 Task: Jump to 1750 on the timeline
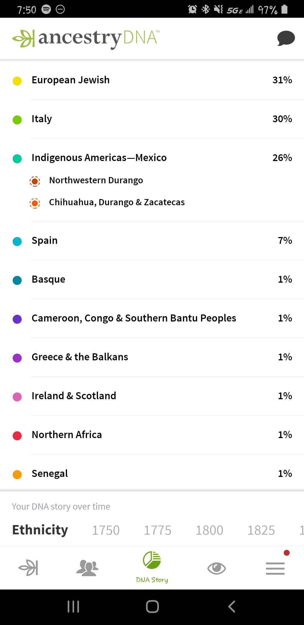point(106,530)
